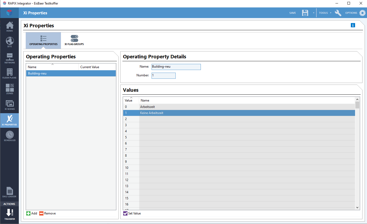Focus the Name input field
Viewport: 367px width, 224px height.
pyautogui.click(x=176, y=67)
